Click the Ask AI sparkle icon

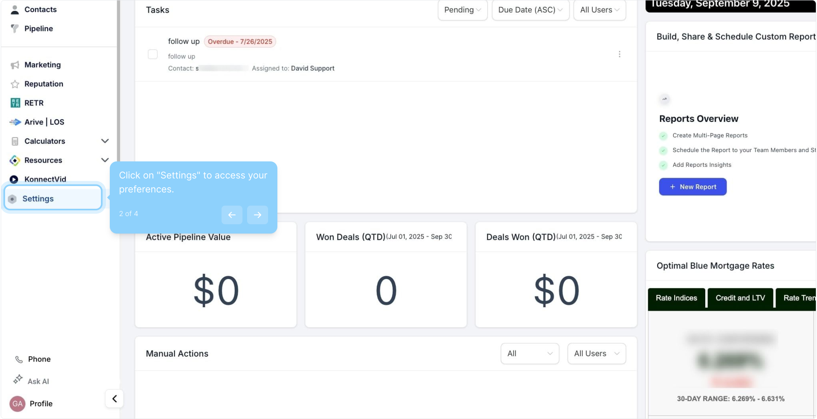coord(18,379)
